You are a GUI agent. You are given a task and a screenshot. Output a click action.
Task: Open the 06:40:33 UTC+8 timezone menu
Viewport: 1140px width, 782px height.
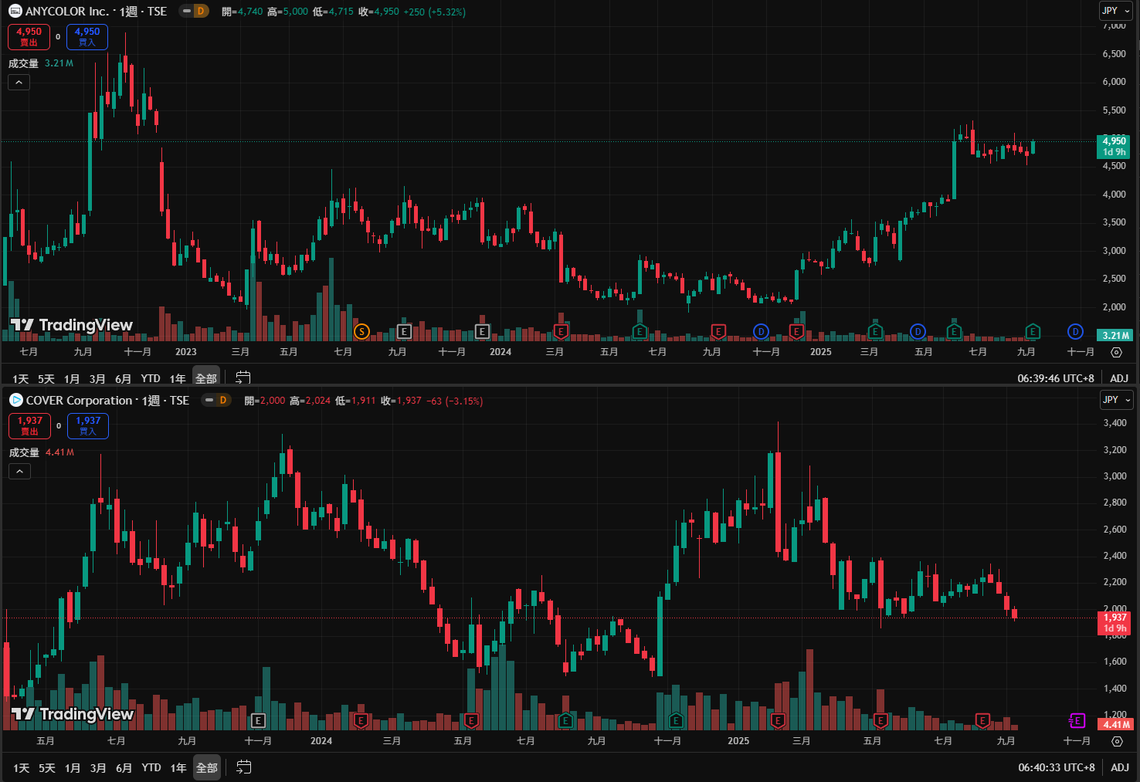1057,767
